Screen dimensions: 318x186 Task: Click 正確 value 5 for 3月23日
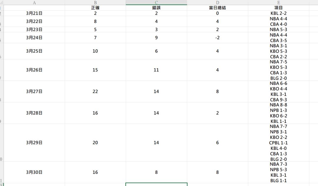point(95,30)
